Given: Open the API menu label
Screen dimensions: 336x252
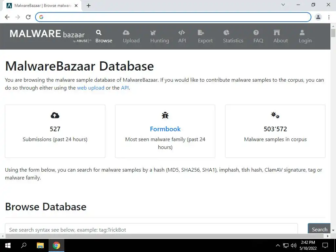Looking at the screenshot, I should point(182,40).
